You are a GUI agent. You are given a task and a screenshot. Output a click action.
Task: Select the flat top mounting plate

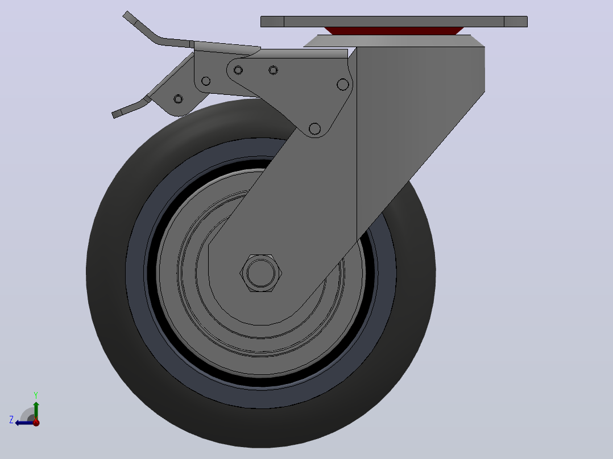point(394,22)
